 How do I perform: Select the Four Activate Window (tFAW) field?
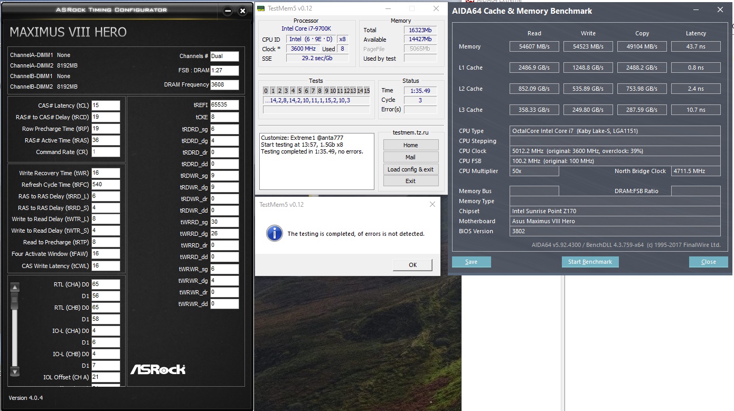click(x=106, y=254)
